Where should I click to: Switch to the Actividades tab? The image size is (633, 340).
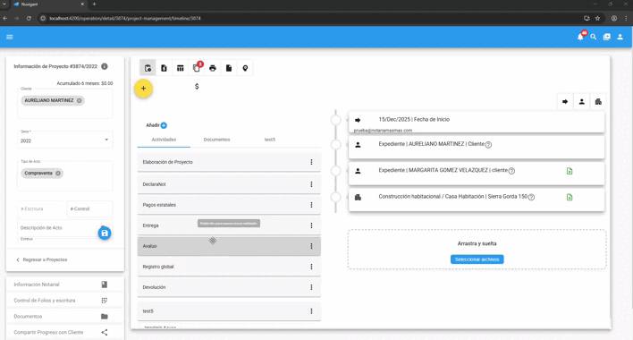click(x=164, y=140)
